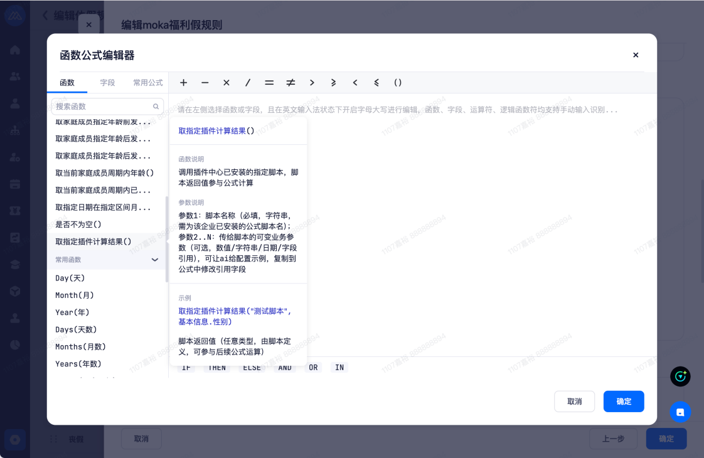Image resolution: width=704 pixels, height=458 pixels.
Task: Close the formula editor dialog
Action: pos(636,55)
